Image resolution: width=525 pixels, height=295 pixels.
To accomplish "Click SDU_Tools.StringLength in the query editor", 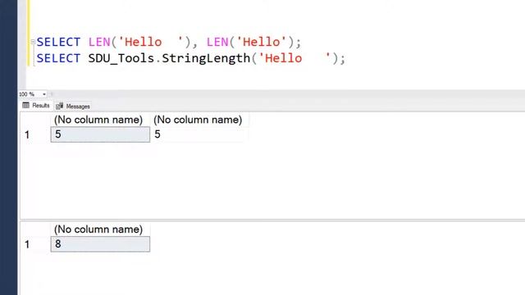I will coord(169,58).
